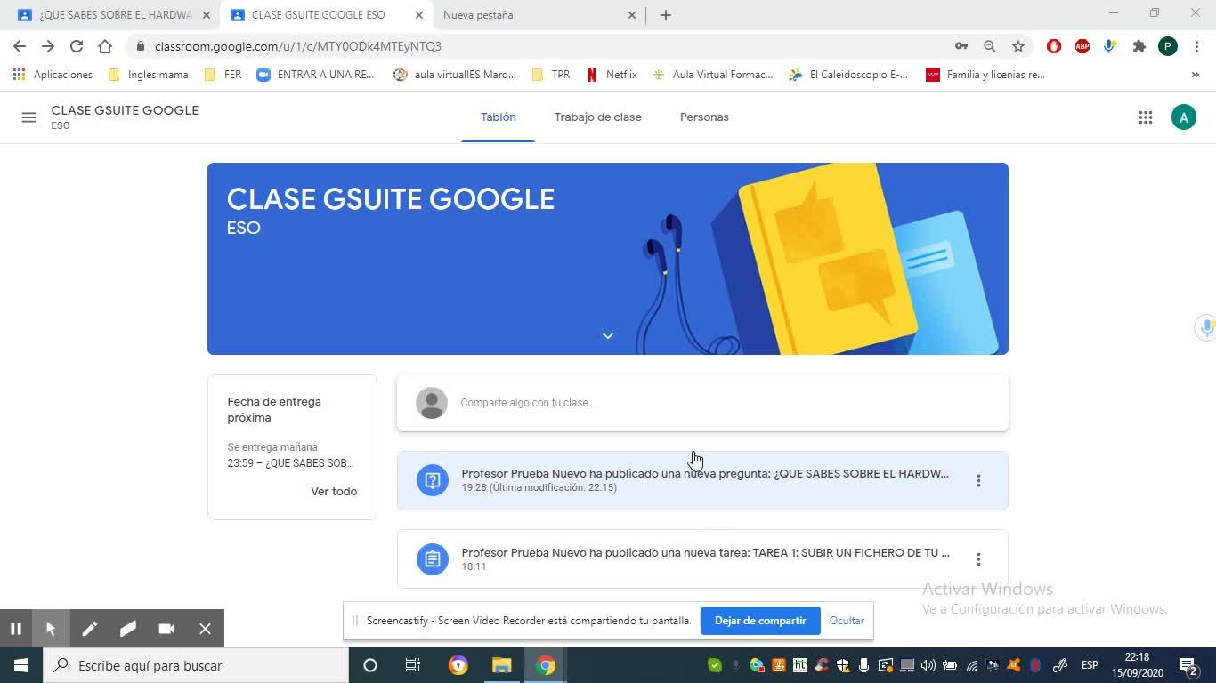This screenshot has height=683, width=1216.
Task: Switch to the Trabajo de clase tab
Action: point(597,117)
